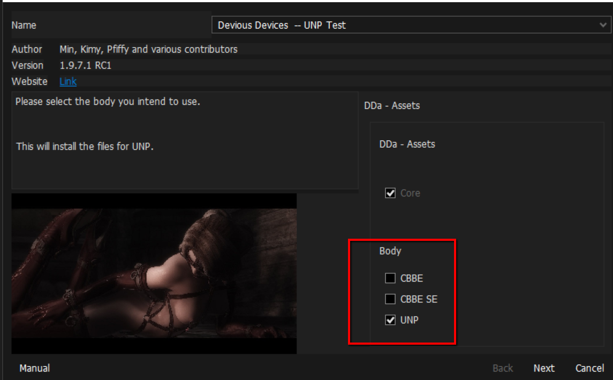Screen dimensions: 613x380
Task: Click 'This will install the files for UNP' text
Action: pyautogui.click(x=85, y=147)
